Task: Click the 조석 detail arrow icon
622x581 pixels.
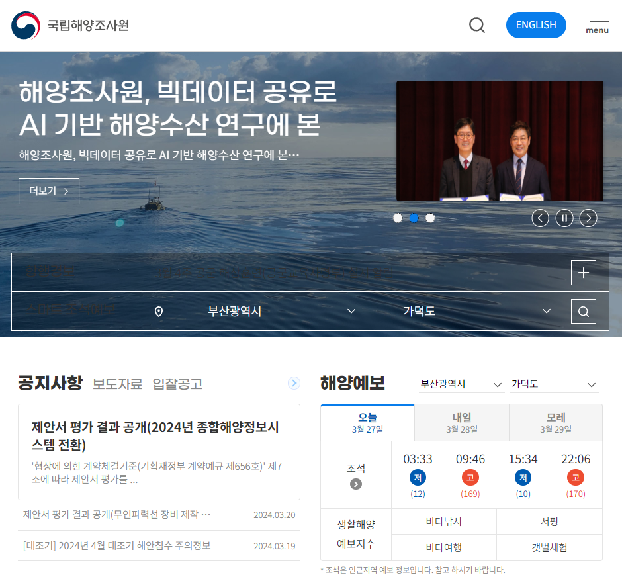Action: (x=355, y=483)
